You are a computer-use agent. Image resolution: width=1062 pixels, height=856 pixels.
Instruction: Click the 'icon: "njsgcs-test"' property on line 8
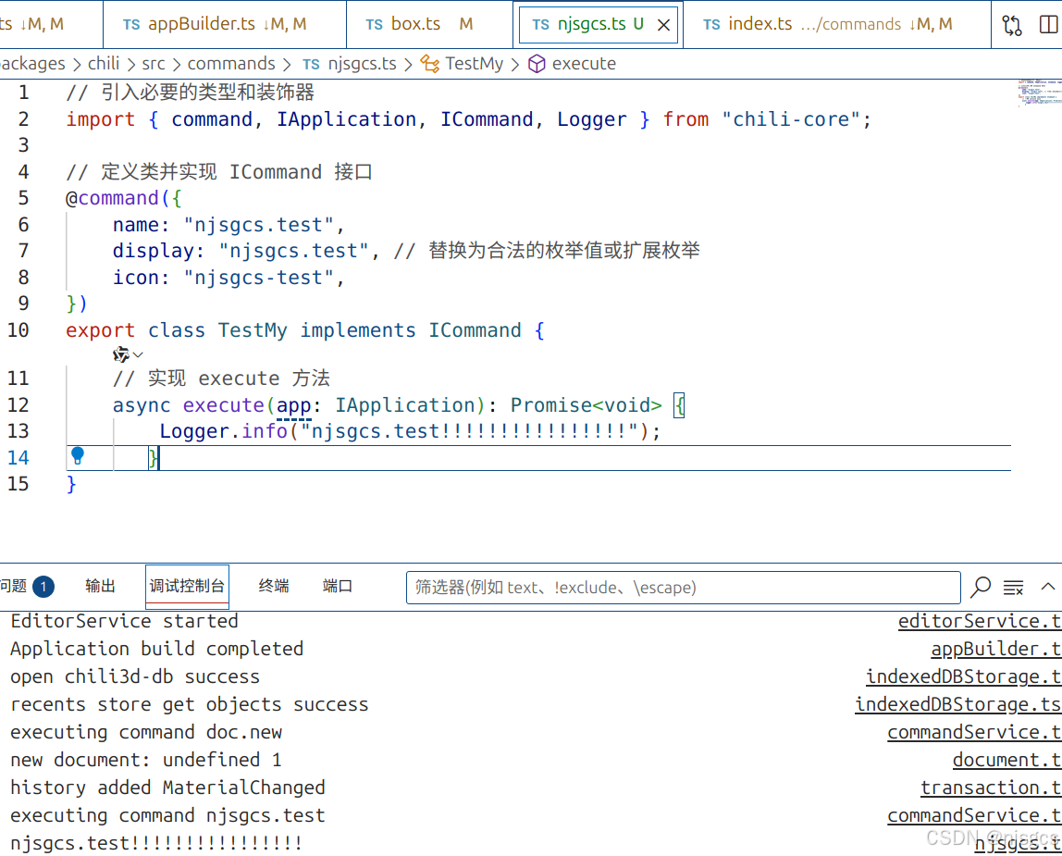pos(228,278)
